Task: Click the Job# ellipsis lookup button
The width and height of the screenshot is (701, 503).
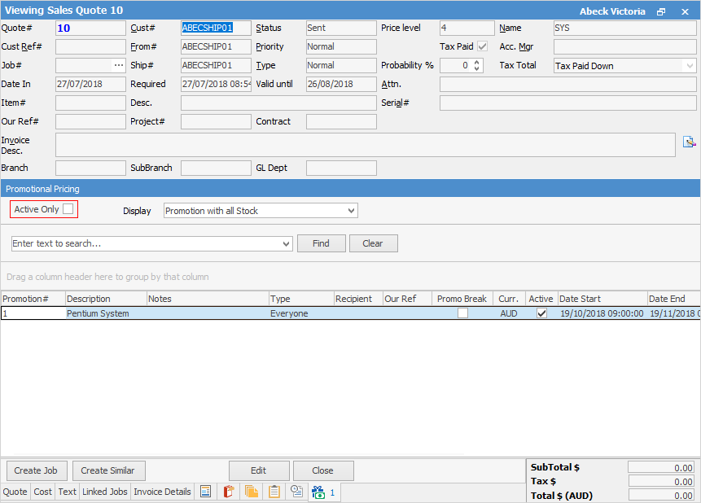Action: (119, 65)
